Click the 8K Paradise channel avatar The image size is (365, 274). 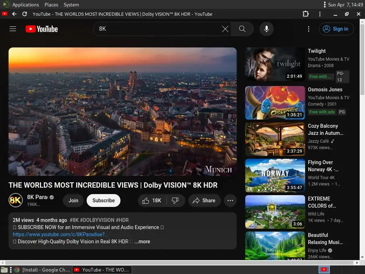16,200
